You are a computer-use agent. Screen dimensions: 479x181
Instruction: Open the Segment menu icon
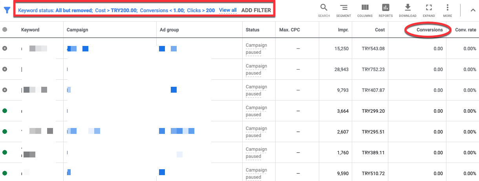click(344, 10)
